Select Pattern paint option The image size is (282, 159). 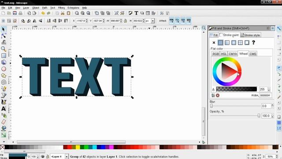[x=240, y=43]
